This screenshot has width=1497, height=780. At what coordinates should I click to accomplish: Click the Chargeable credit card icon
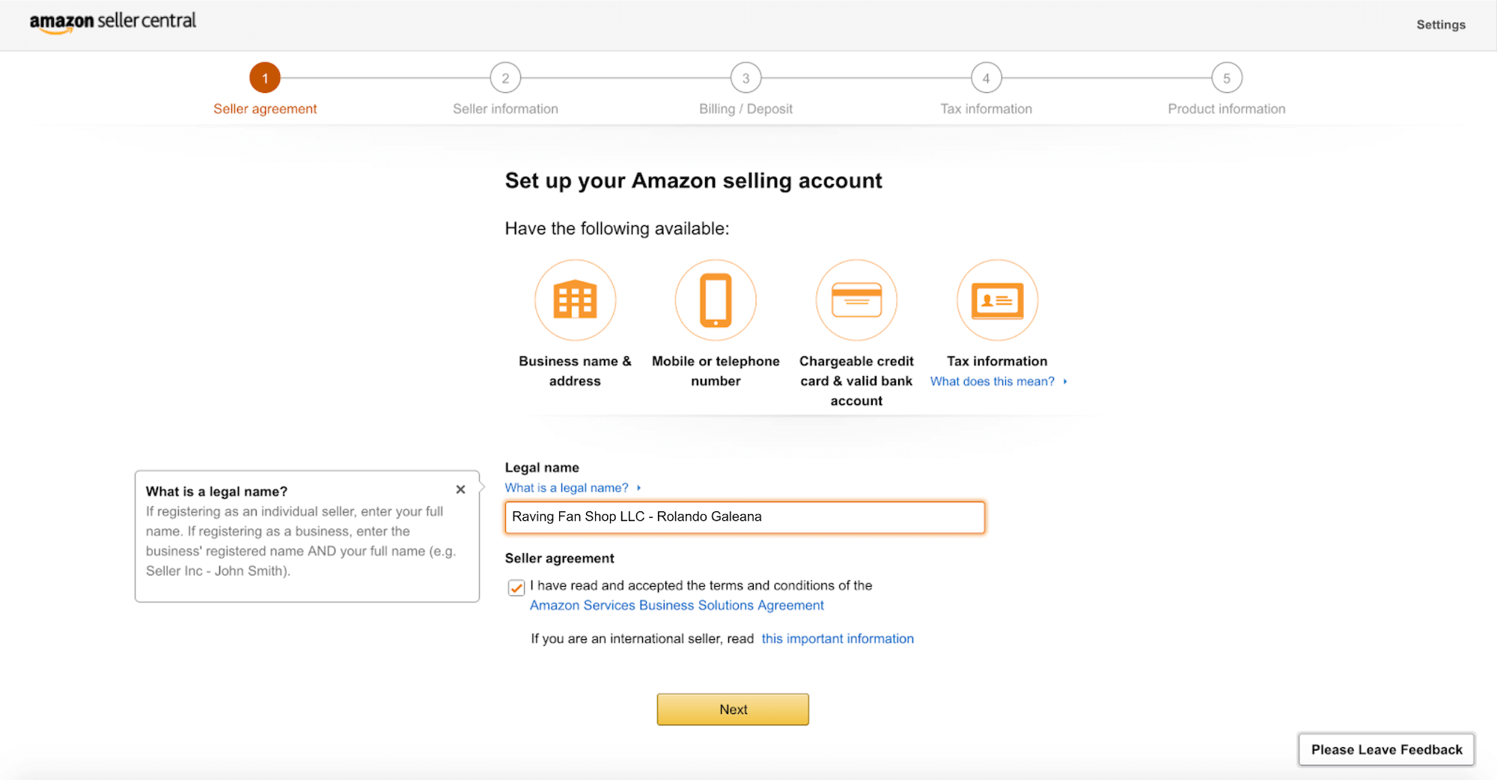(856, 299)
